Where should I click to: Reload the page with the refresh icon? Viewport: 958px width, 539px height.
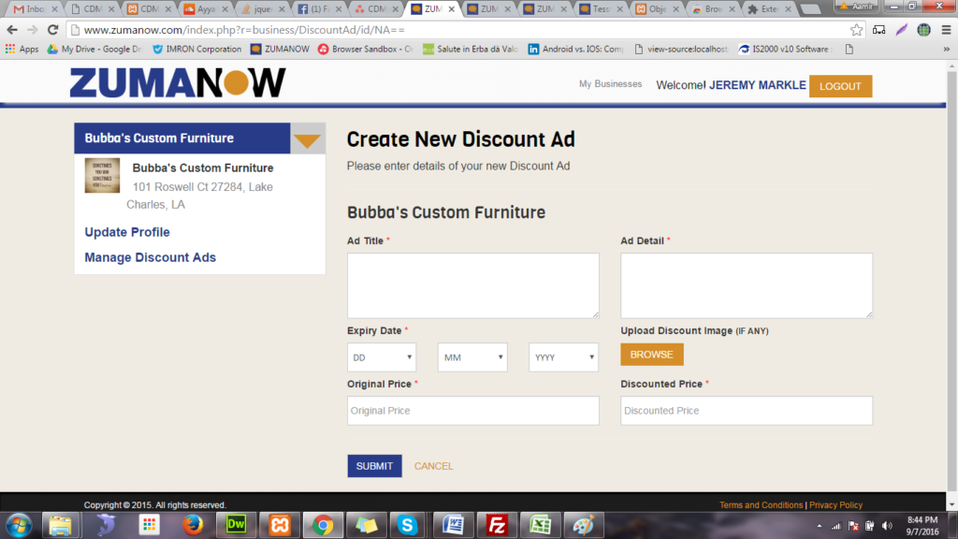pyautogui.click(x=53, y=30)
